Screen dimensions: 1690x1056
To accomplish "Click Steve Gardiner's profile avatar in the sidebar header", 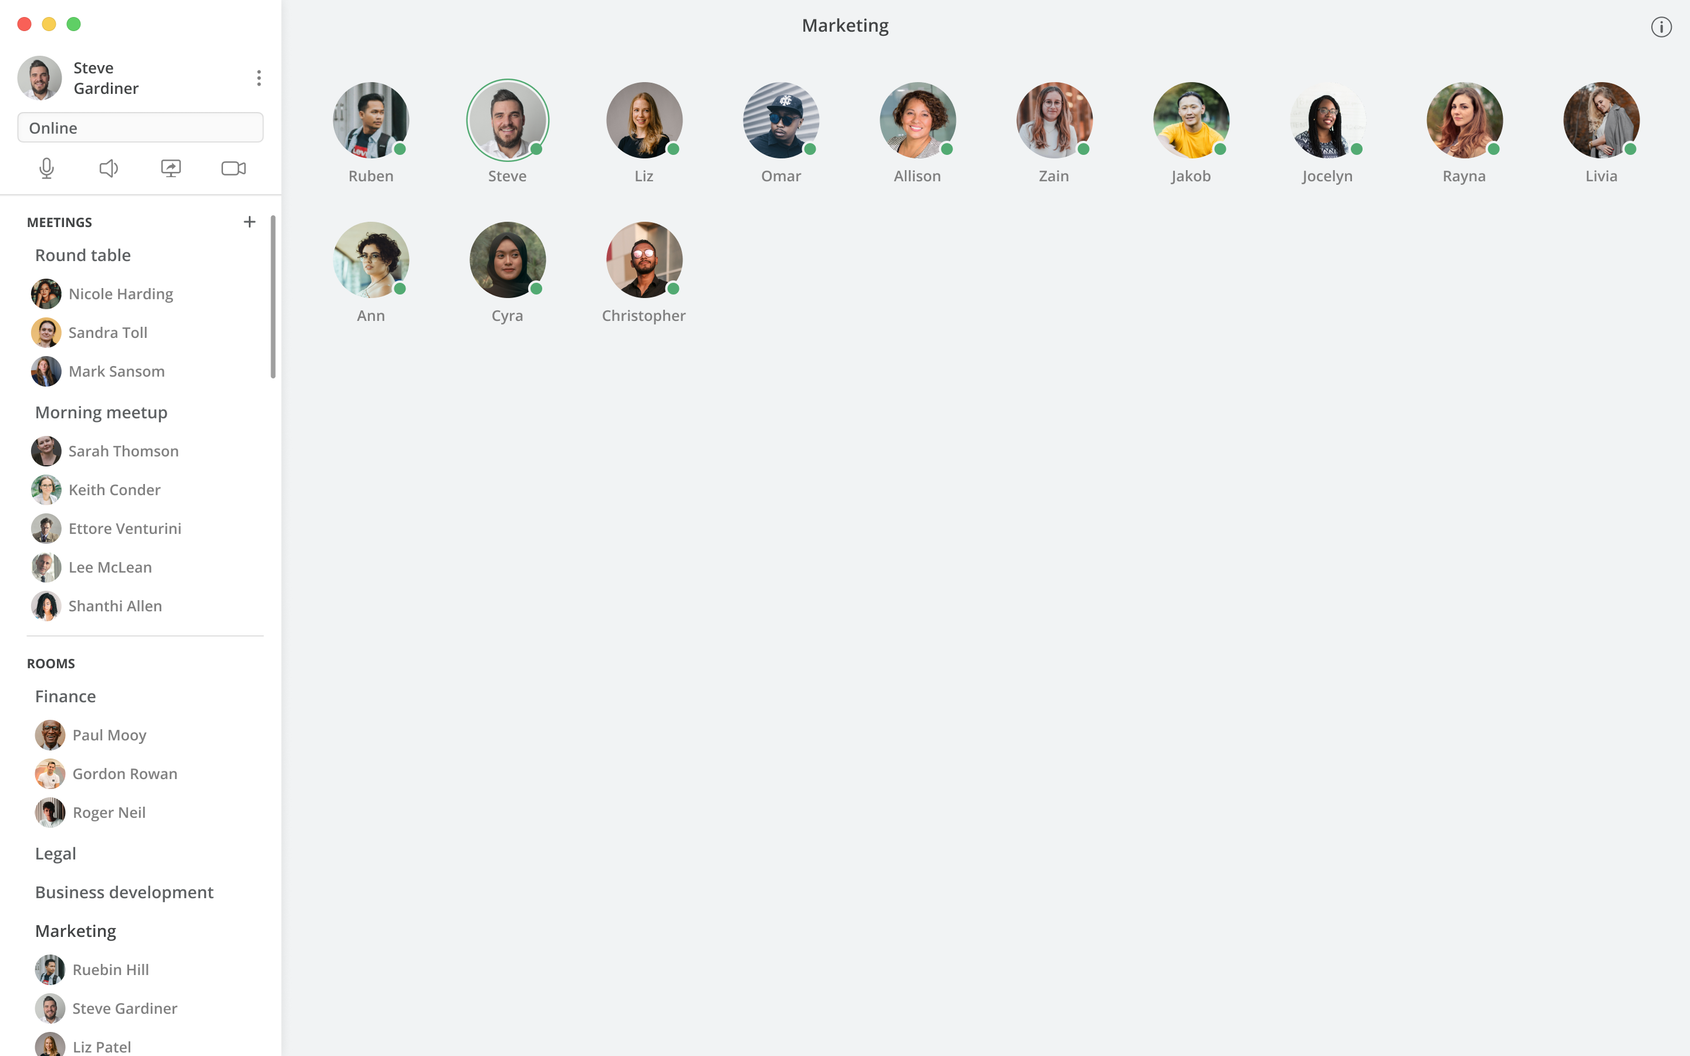I will pyautogui.click(x=40, y=78).
